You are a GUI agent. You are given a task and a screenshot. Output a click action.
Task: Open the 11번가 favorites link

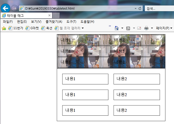tap(16, 28)
